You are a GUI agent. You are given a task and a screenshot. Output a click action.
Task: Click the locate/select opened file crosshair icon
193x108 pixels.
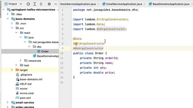28,4
